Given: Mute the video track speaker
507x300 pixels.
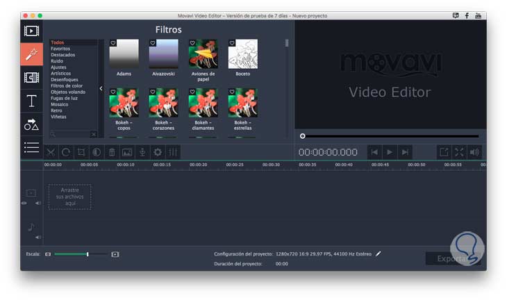Looking at the screenshot, I should [38, 203].
